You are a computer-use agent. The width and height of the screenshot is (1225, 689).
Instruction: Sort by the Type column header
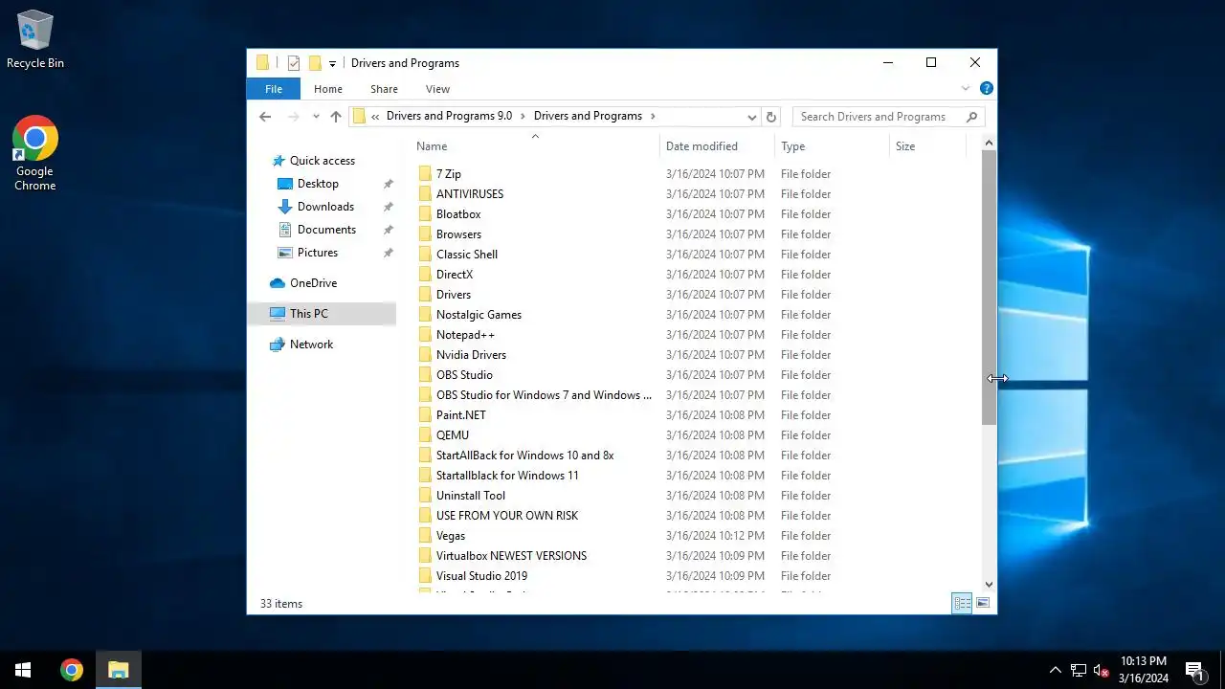(832, 146)
